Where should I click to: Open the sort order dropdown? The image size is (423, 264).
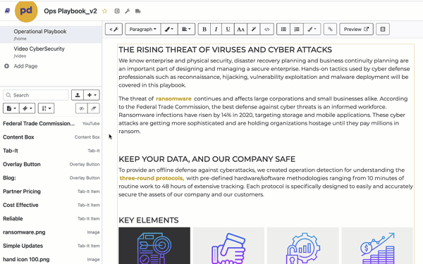46,108
